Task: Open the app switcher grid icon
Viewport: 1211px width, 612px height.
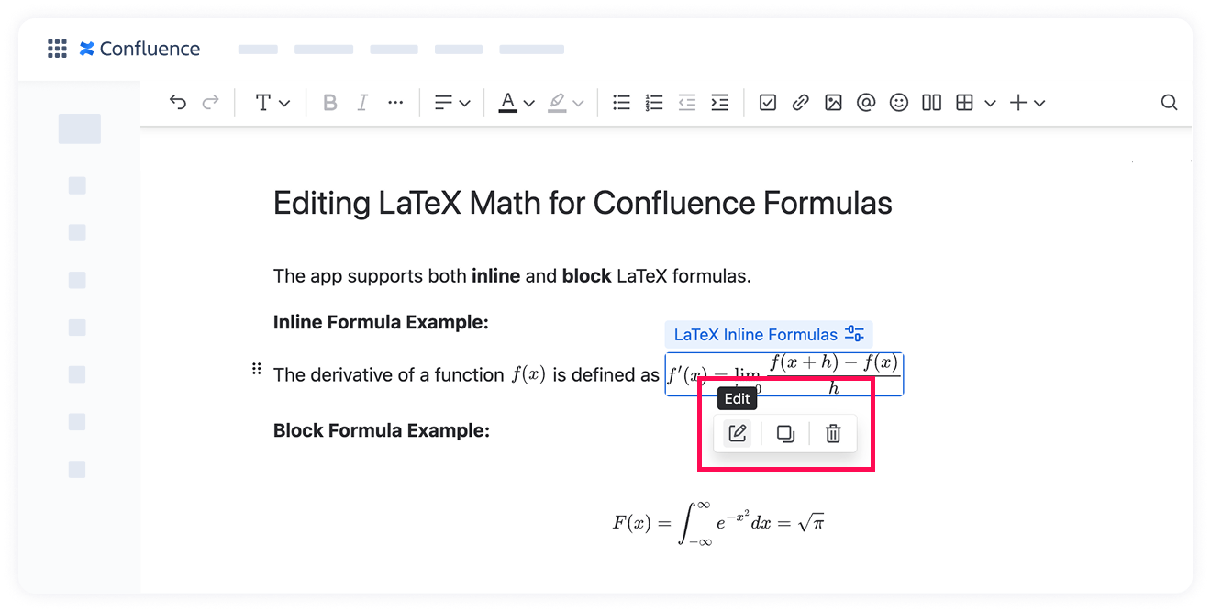Action: coord(57,49)
